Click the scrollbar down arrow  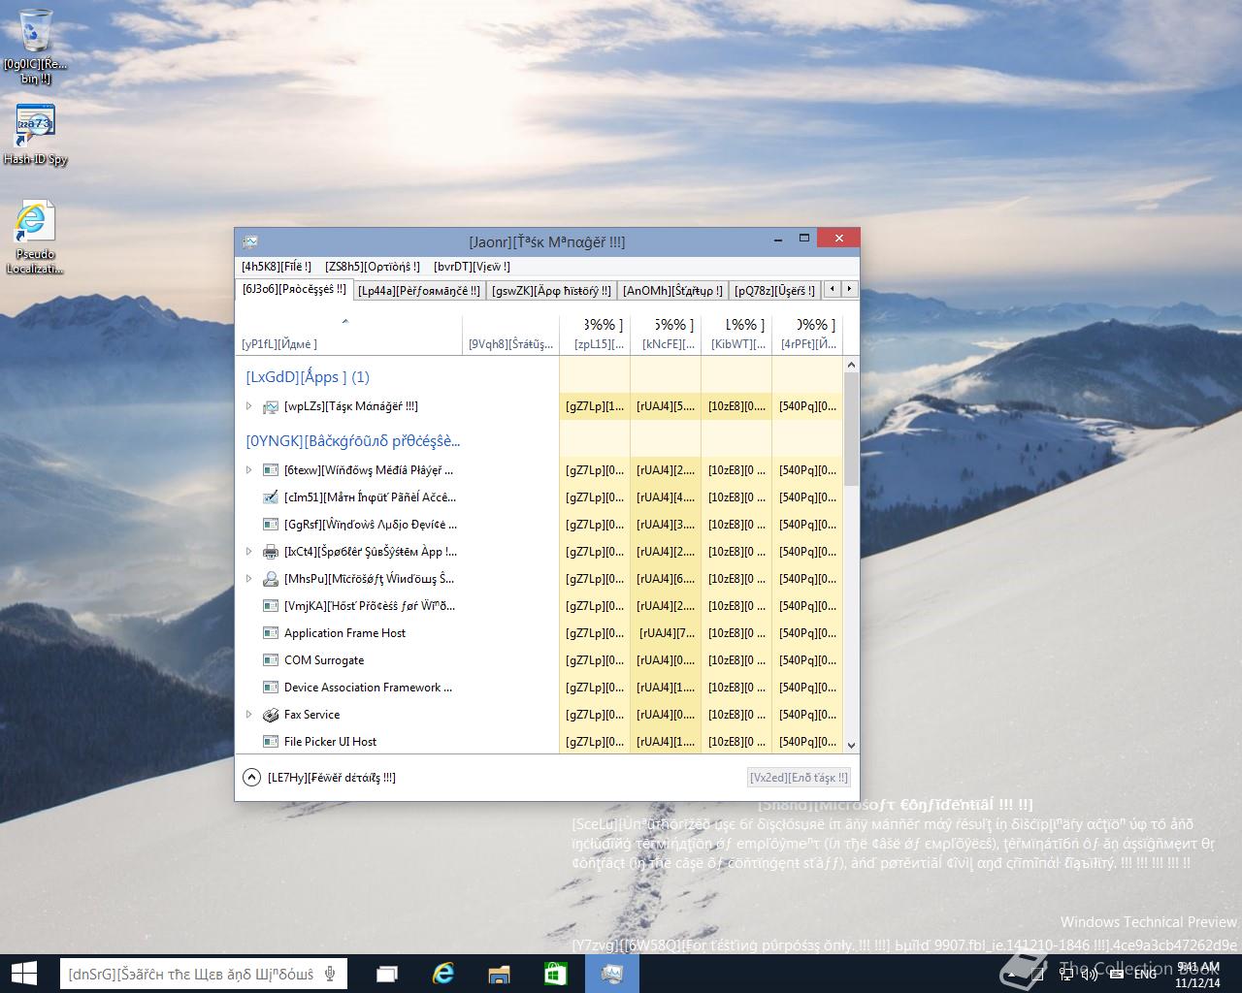coord(852,746)
